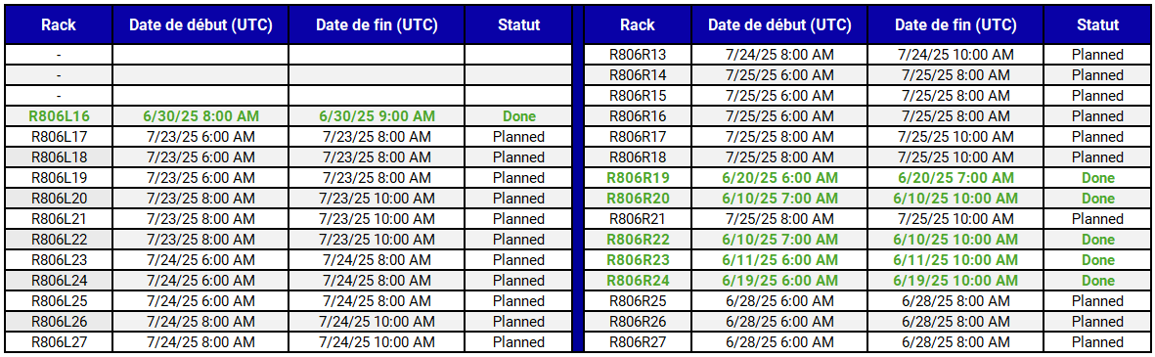Select the R806L27 rack cell
Viewport: 1155px width, 357px height.
pyautogui.click(x=59, y=342)
